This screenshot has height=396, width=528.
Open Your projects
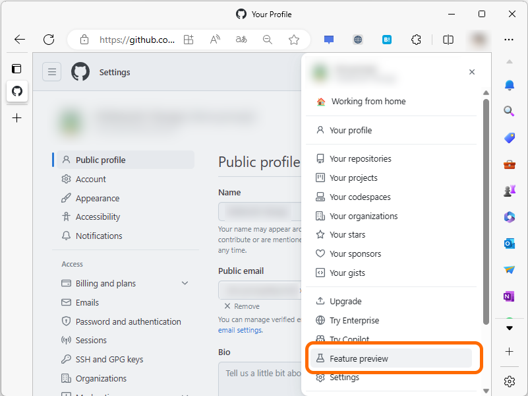(x=392, y=178)
